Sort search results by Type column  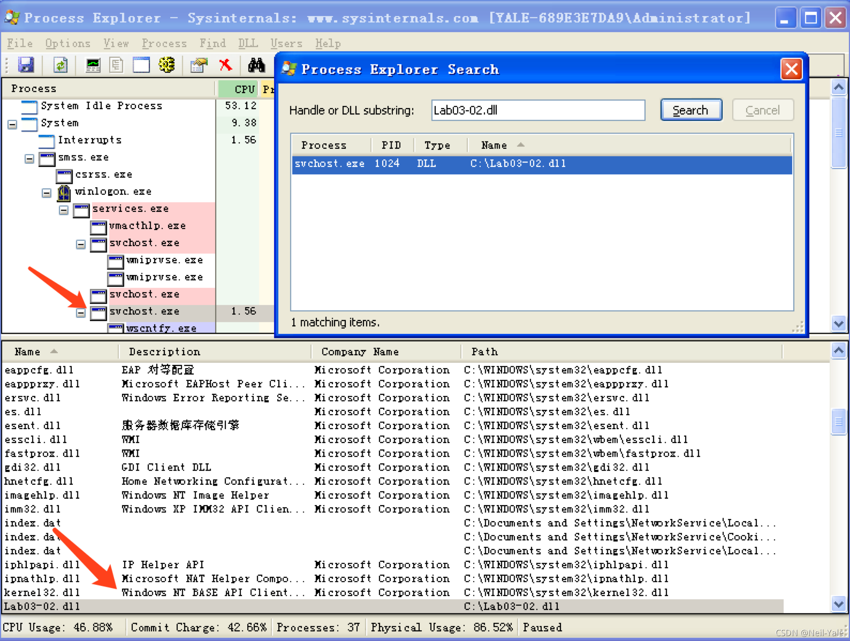pyautogui.click(x=440, y=145)
